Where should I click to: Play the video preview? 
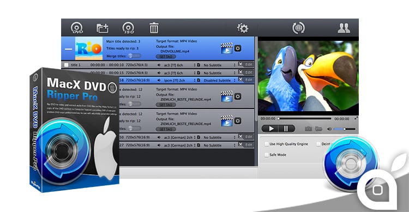[x=270, y=129]
